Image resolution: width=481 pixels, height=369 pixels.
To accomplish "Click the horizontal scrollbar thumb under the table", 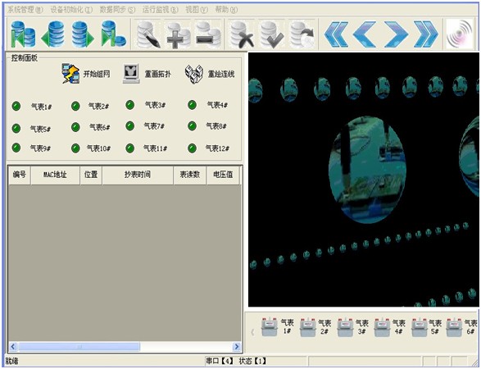I will tap(79, 347).
